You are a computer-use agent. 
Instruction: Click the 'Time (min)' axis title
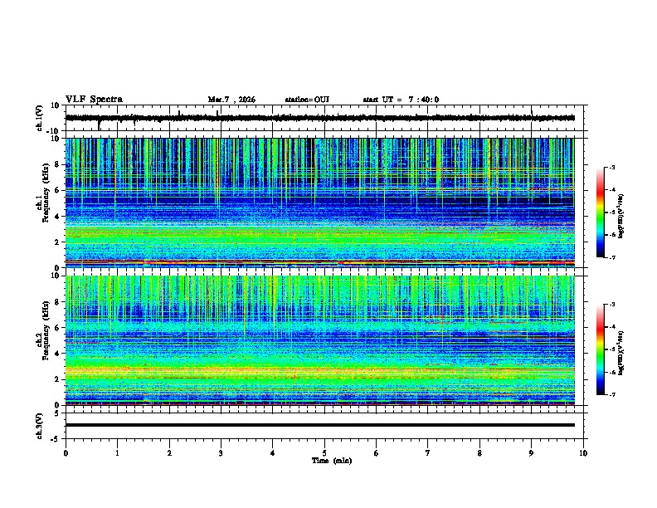click(x=332, y=461)
